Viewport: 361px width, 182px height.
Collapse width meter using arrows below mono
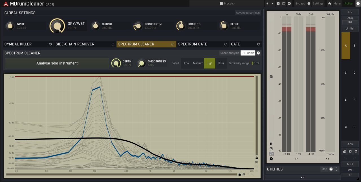[327, 159]
